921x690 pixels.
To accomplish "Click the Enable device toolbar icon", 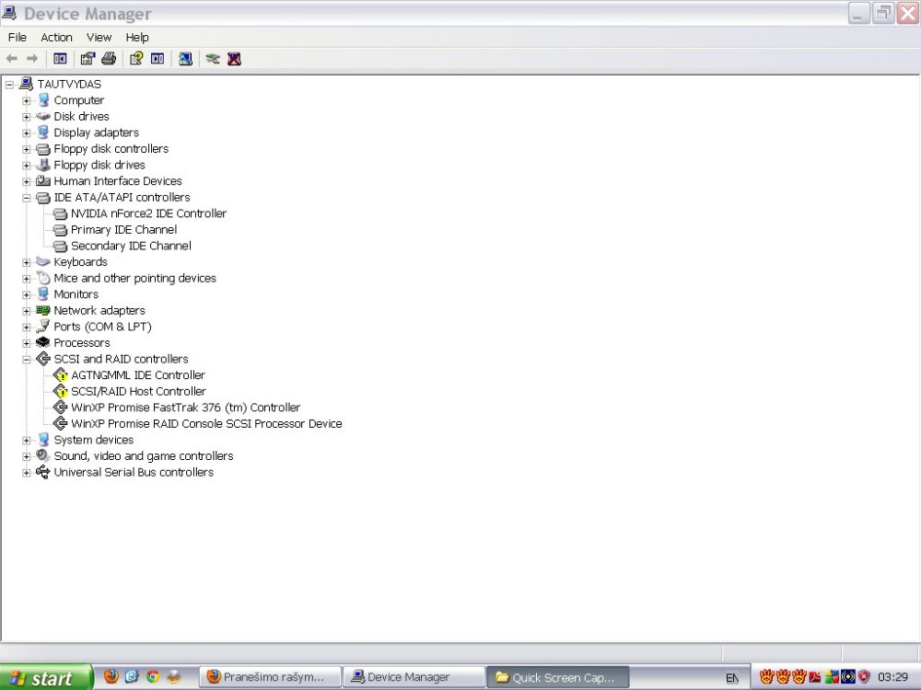I will [x=213, y=59].
